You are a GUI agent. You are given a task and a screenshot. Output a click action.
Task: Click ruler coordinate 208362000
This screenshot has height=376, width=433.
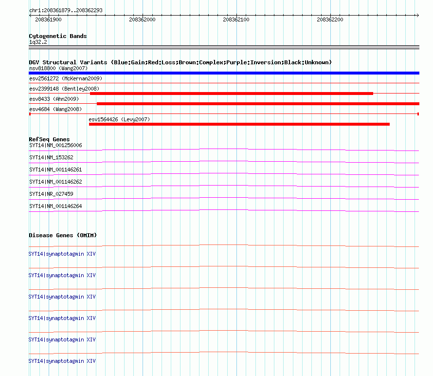pyautogui.click(x=142, y=19)
